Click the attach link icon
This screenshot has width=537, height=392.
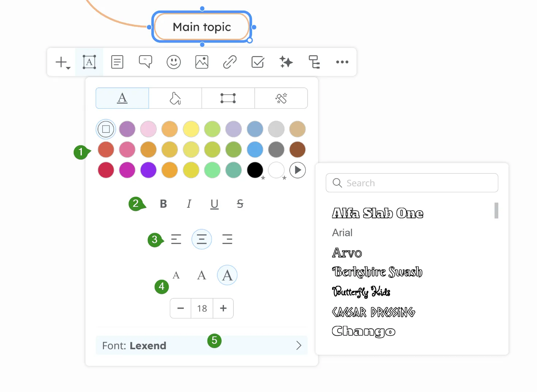[x=230, y=62]
